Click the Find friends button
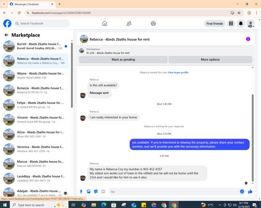The height and width of the screenshot is (208, 261). pos(215,24)
